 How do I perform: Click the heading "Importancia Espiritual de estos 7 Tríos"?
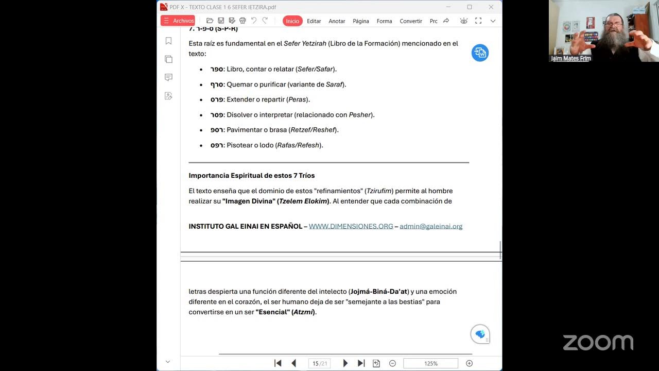pos(252,176)
